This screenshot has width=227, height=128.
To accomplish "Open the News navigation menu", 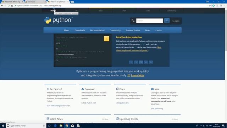I will [148, 30].
